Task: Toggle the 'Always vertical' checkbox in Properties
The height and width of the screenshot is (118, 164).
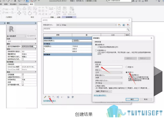Action: [23, 74]
